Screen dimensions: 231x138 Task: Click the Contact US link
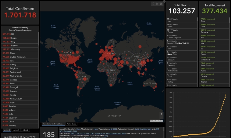pos(68,131)
